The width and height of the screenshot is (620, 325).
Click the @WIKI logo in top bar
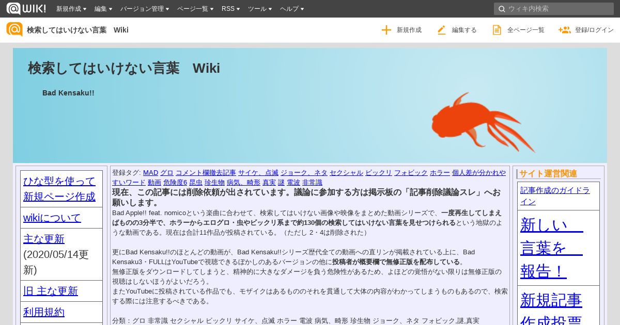pyautogui.click(x=26, y=8)
